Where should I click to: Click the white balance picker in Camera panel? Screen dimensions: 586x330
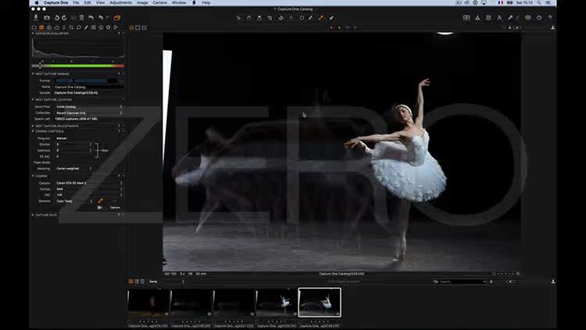click(x=100, y=201)
